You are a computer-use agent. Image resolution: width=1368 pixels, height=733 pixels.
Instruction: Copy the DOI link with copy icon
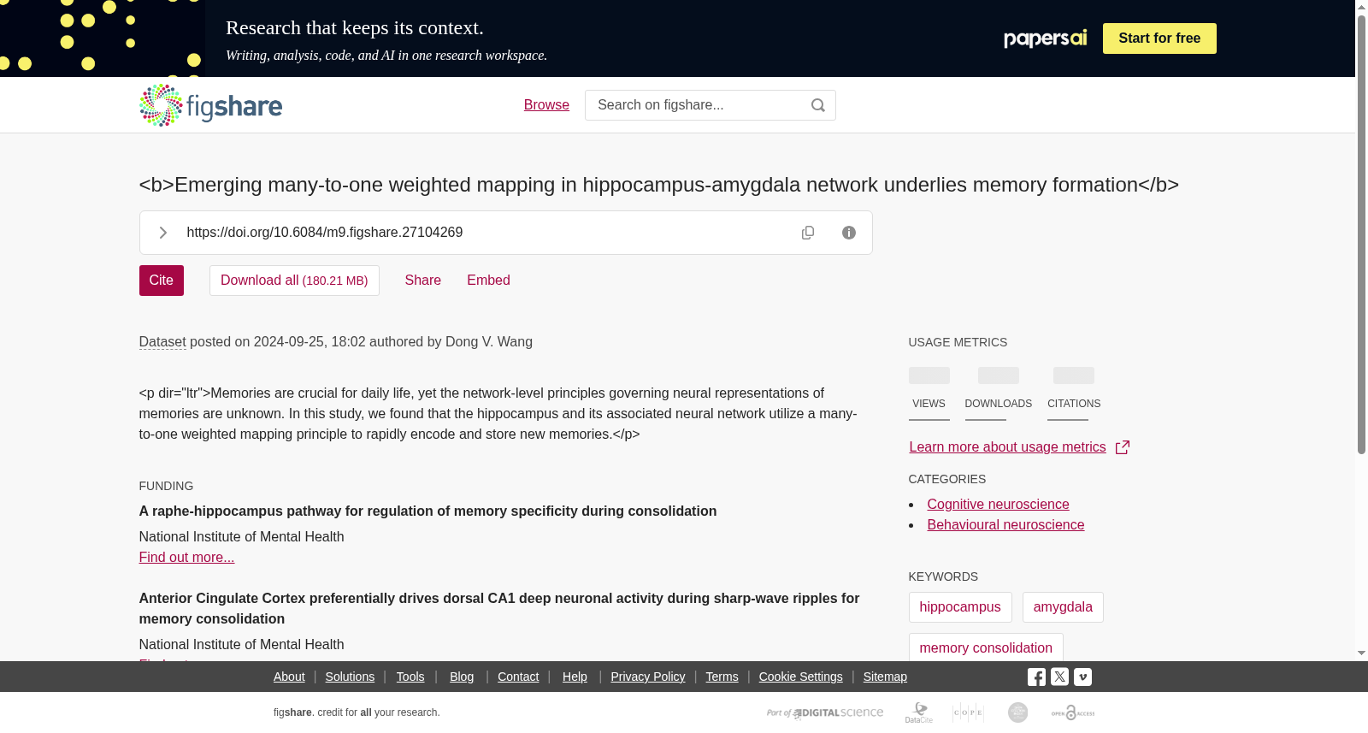tap(808, 233)
